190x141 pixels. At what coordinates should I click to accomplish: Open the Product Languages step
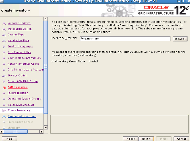pos(20,46)
